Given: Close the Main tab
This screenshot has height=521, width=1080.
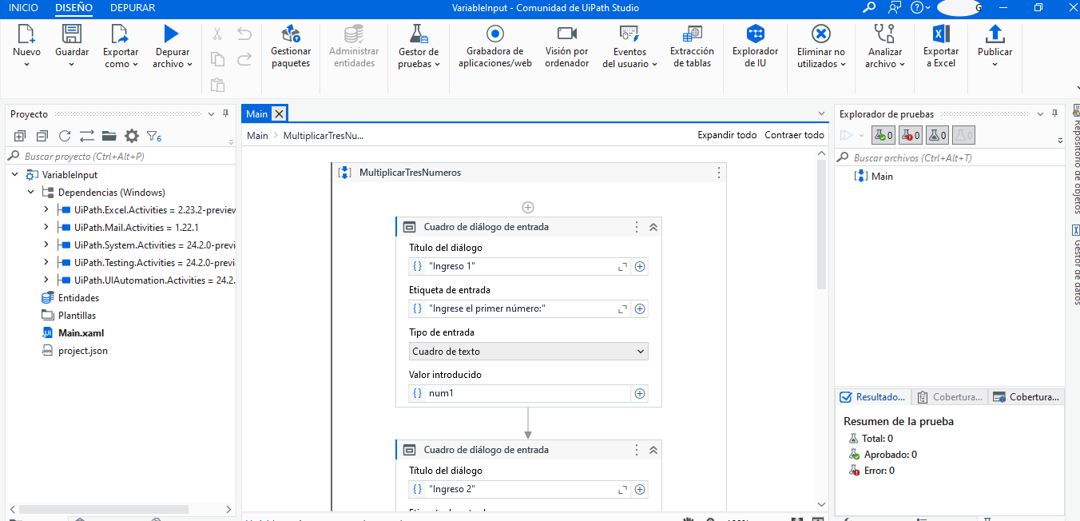Looking at the screenshot, I should [x=278, y=114].
